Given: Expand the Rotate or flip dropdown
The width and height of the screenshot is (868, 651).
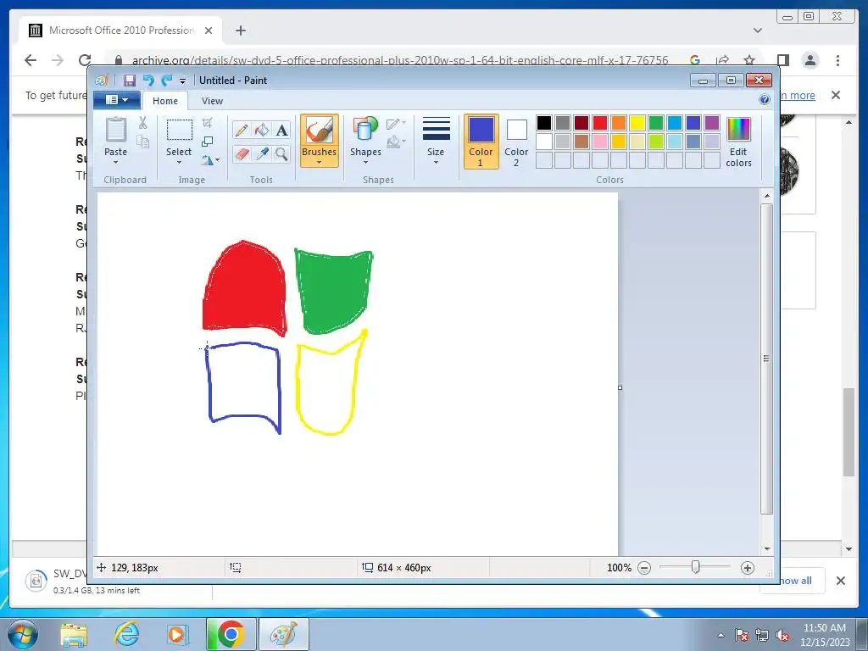Looking at the screenshot, I should (210, 160).
